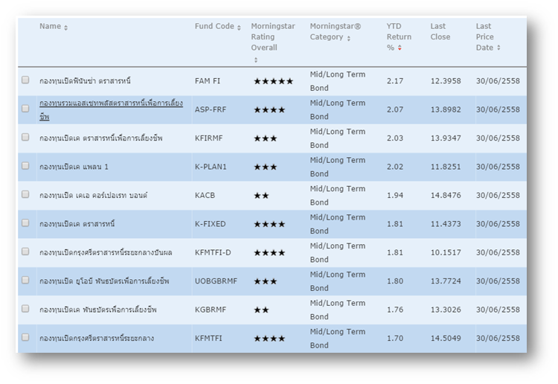This screenshot has height=384, width=558.
Task: Sort by Morningstar Rating Overall arrows
Action: pos(256,60)
